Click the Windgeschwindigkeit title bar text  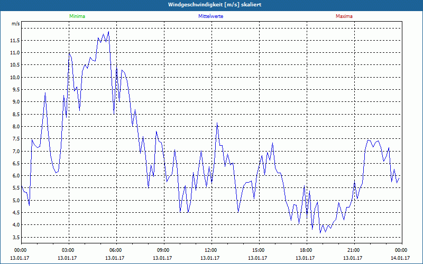coord(215,5)
